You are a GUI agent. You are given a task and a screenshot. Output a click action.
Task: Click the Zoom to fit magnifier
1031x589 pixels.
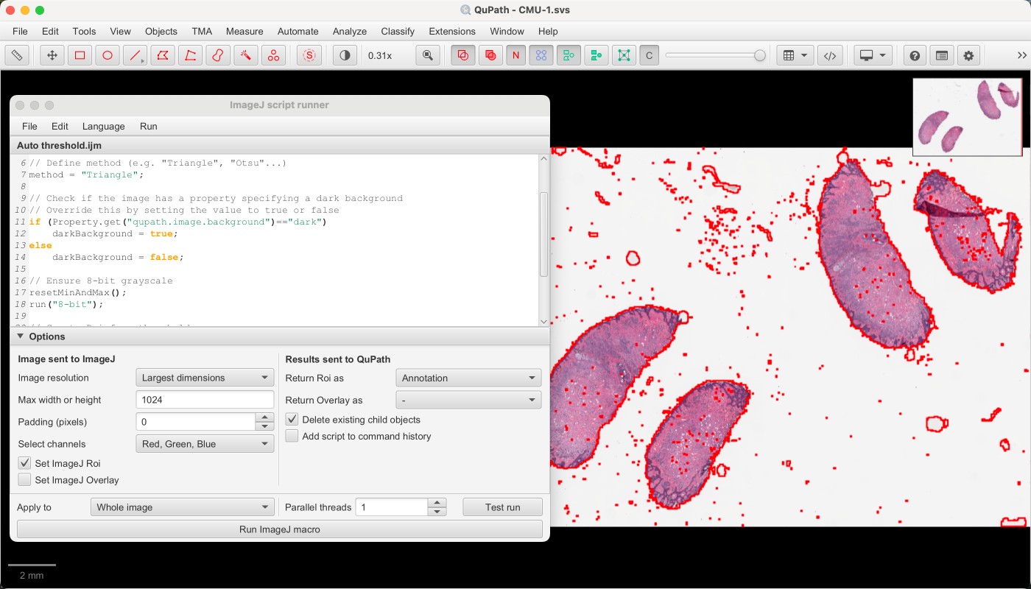(x=427, y=55)
